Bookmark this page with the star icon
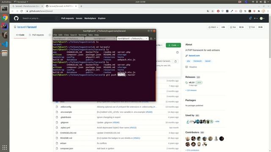Viewport: 271px width, 152px height. click(x=213, y=11)
